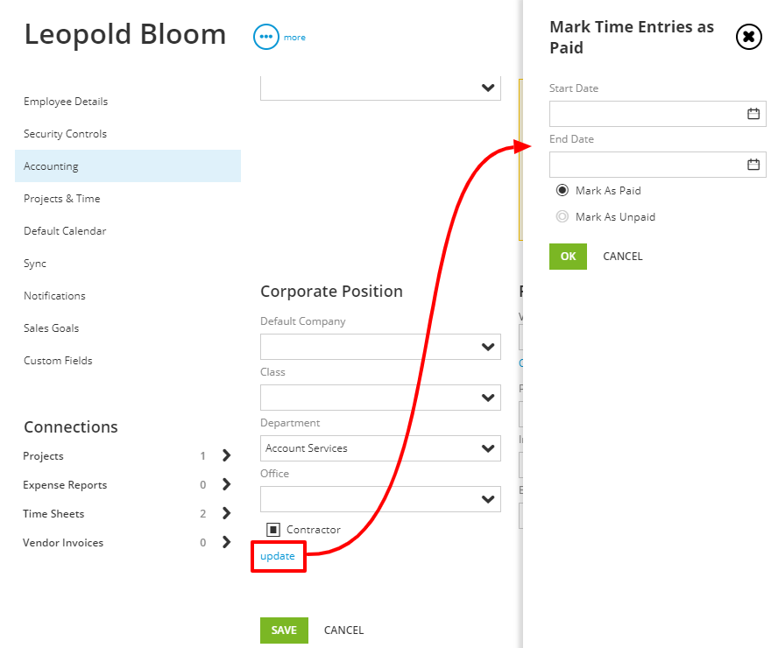Expand the Department dropdown showing Account Services

click(380, 448)
